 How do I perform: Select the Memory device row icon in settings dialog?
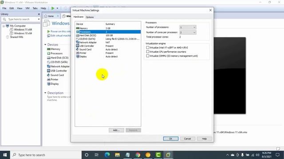click(x=78, y=28)
